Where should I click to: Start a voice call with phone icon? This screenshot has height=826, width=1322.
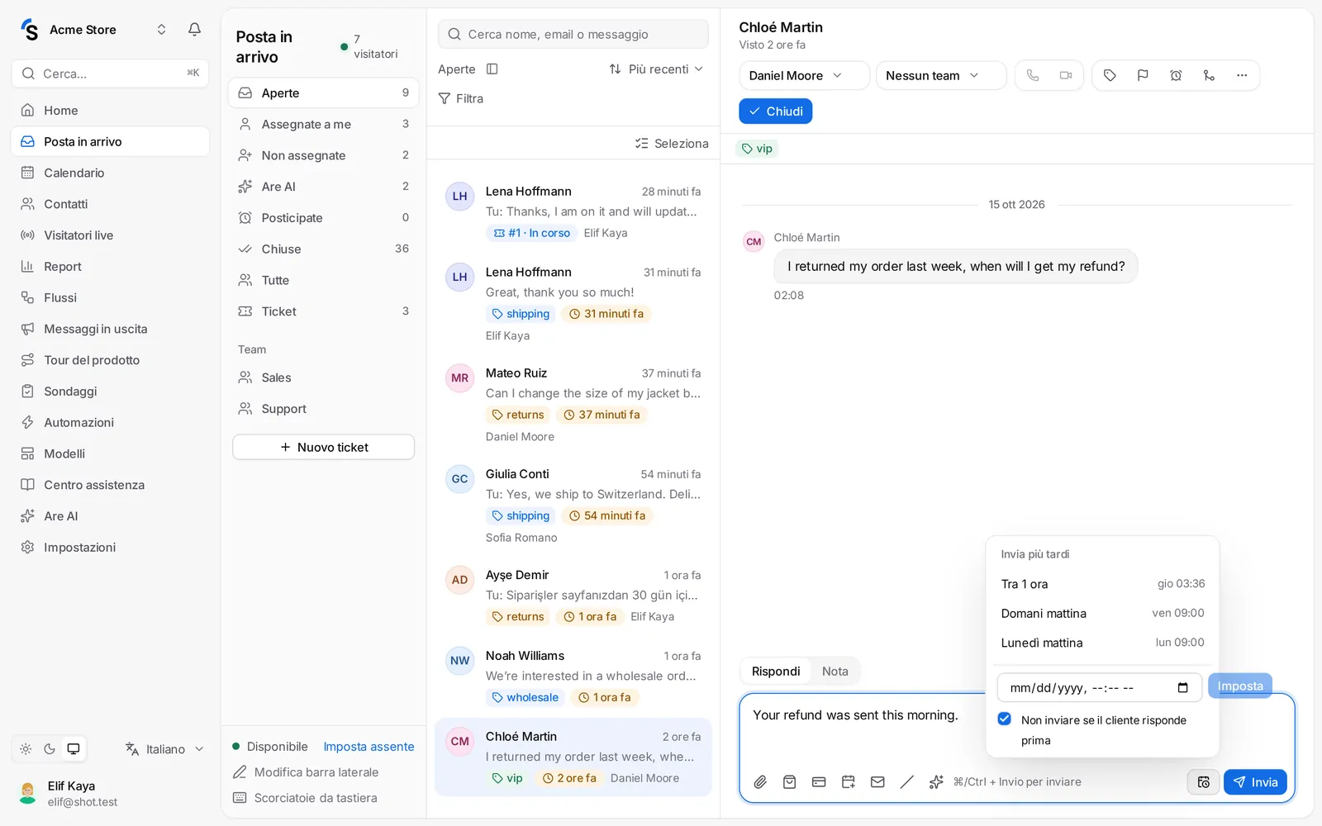1033,75
